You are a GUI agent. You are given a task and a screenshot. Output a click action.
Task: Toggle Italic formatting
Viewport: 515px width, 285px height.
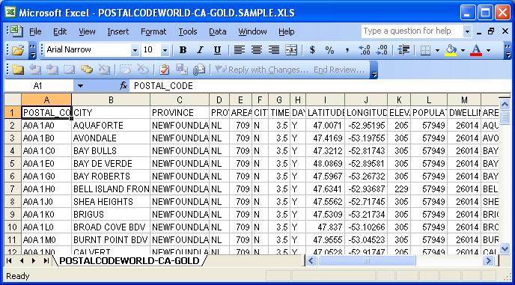tap(200, 50)
